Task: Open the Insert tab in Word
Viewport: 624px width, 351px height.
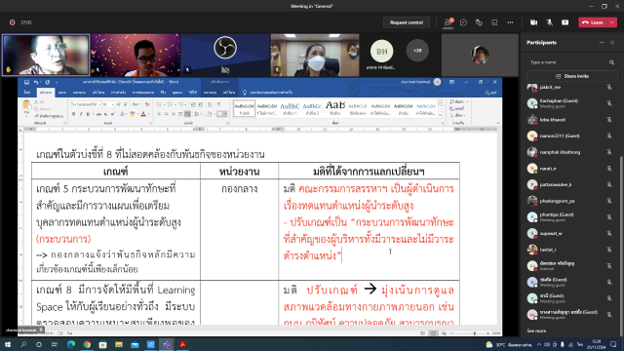Action: pos(62,93)
